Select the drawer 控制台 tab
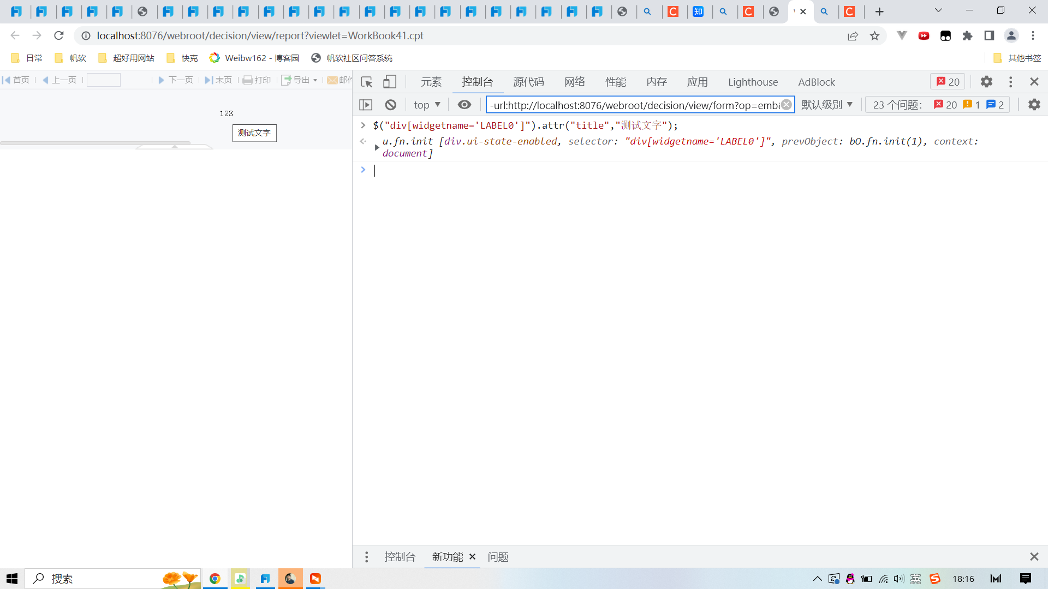This screenshot has width=1048, height=589. (x=400, y=557)
